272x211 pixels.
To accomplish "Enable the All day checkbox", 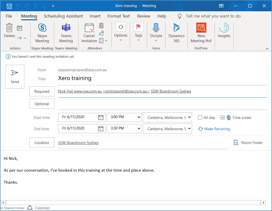I will 200,117.
